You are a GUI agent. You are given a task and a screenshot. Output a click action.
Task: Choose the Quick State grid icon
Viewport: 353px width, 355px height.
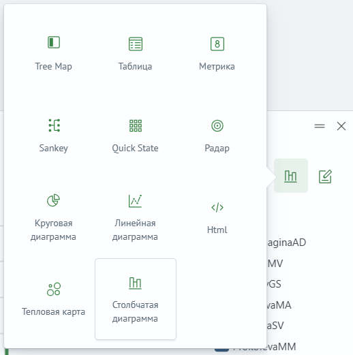tap(136, 125)
